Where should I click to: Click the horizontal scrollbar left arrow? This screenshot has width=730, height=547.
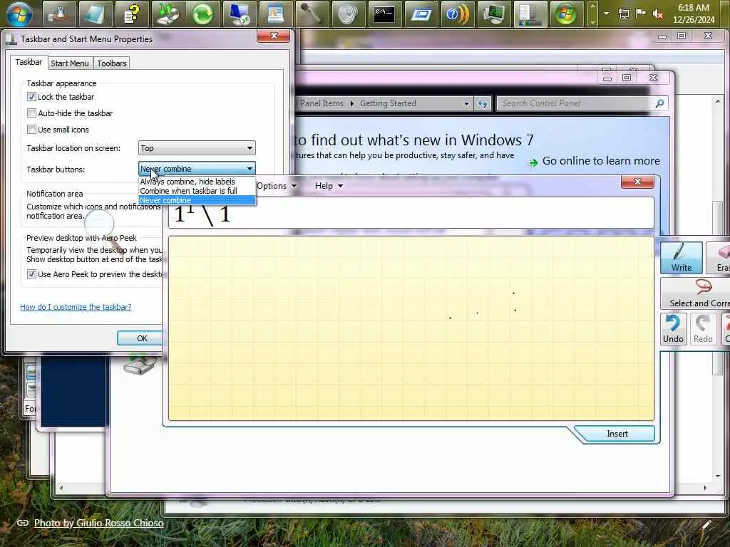point(61,488)
